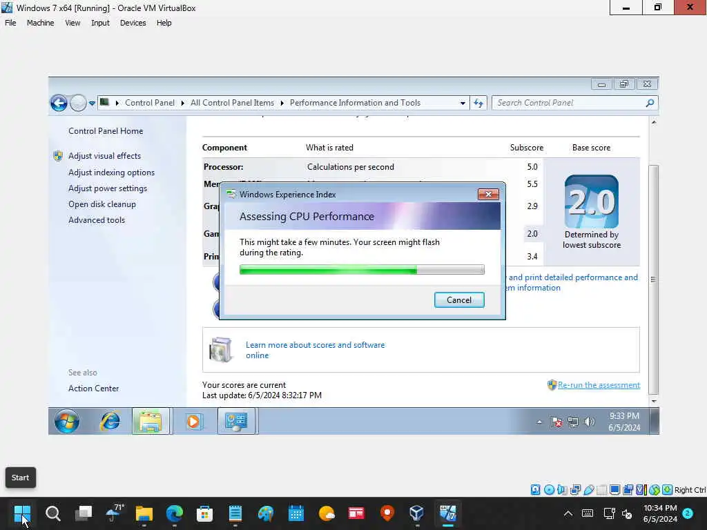Open the Windows 7 Start orb
This screenshot has width=707, height=530.
pyautogui.click(x=67, y=422)
